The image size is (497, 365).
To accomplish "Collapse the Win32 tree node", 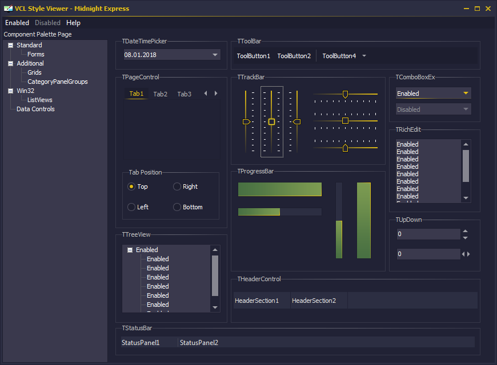I will point(10,91).
